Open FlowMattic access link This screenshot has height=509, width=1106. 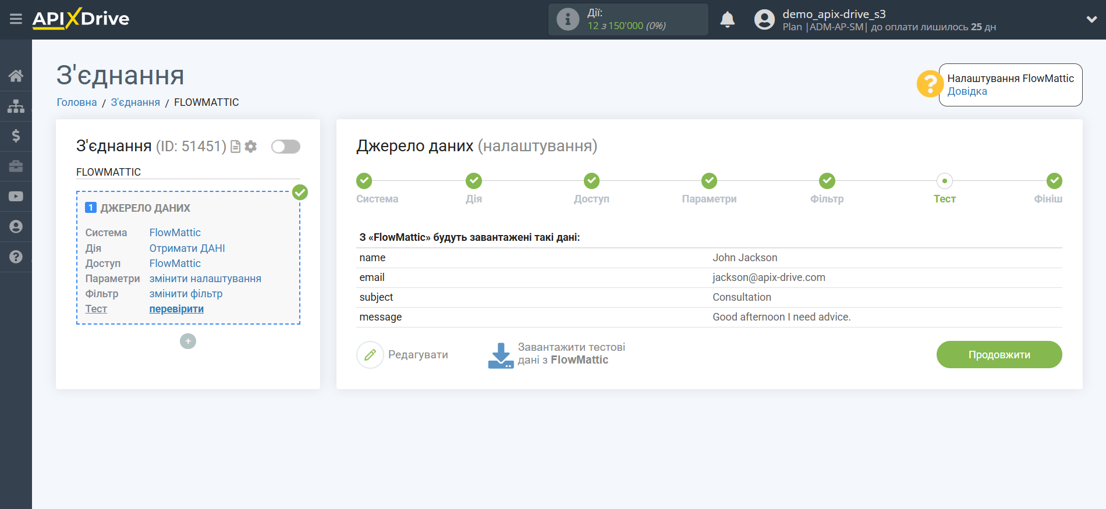click(175, 264)
